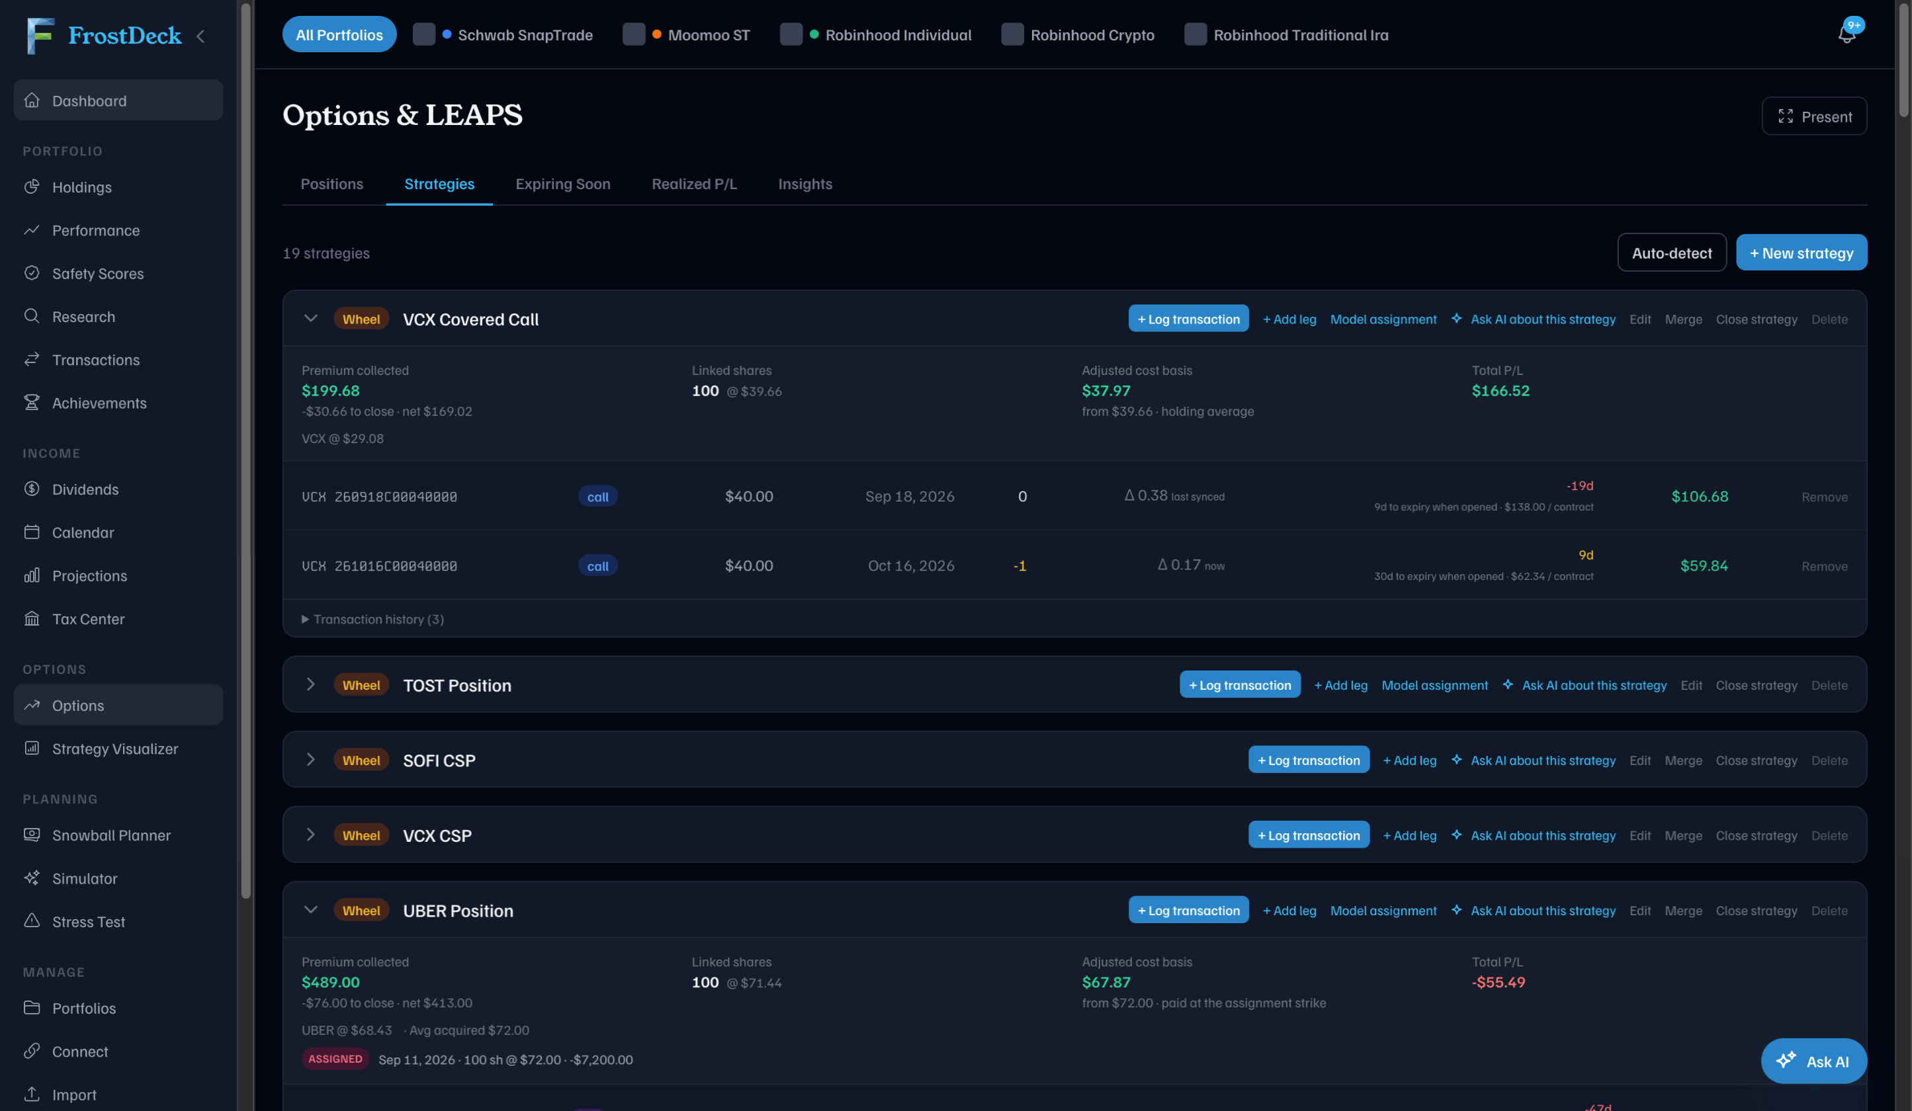1912x1111 pixels.
Task: Collapse the VCX Covered Call strategy
Action: point(310,319)
